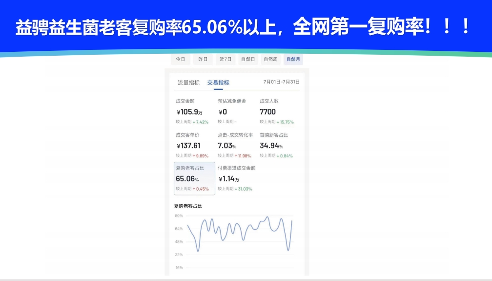The width and height of the screenshot is (492, 281).
Task: Select the 今日 date filter
Action: click(180, 59)
